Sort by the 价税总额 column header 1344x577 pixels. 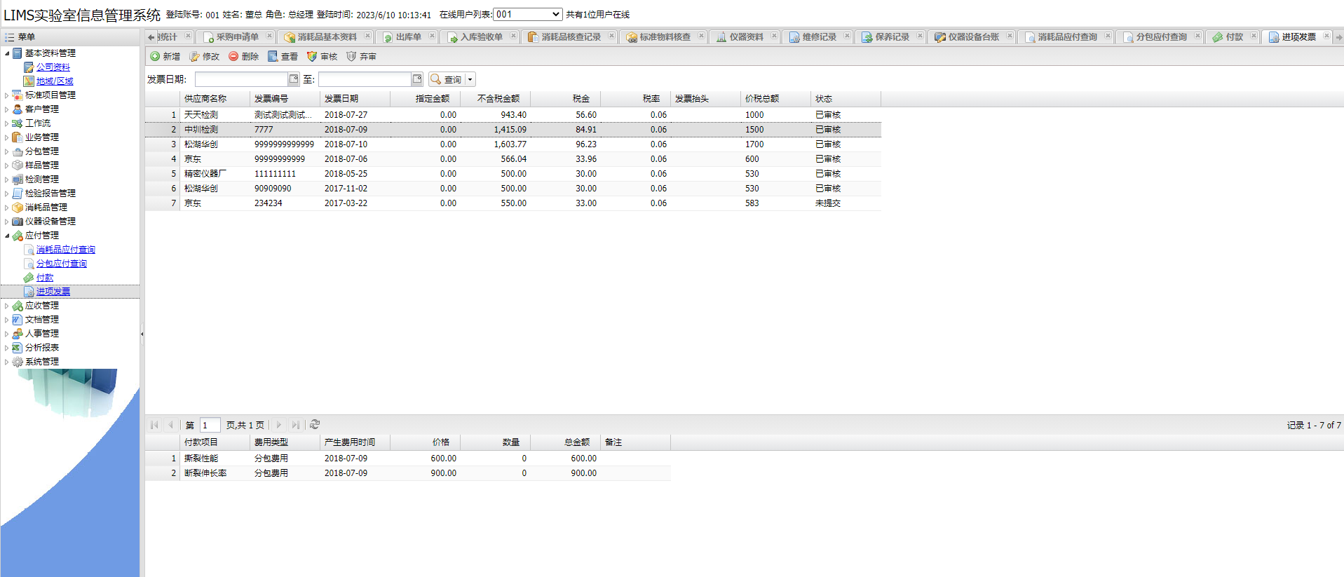coord(776,99)
